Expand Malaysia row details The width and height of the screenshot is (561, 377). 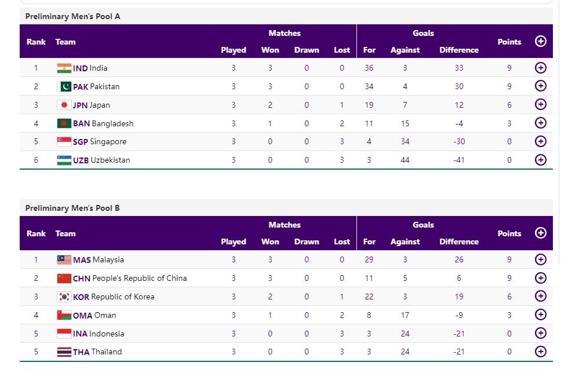click(x=540, y=259)
